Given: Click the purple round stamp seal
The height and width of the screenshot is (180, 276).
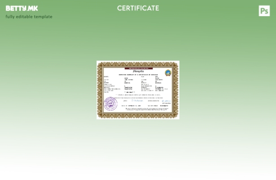Looking at the screenshot, I should (x=110, y=104).
